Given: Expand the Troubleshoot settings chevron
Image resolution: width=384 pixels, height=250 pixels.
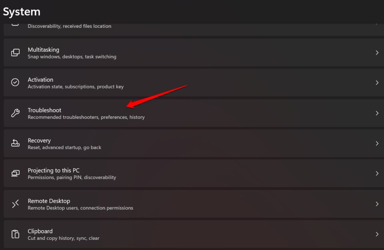Looking at the screenshot, I should click(x=377, y=113).
